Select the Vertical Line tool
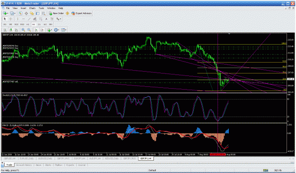 (18, 19)
